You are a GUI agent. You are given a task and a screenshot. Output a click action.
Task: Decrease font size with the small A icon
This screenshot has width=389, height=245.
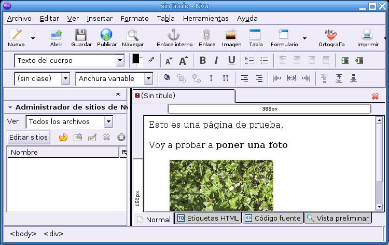tap(169, 61)
